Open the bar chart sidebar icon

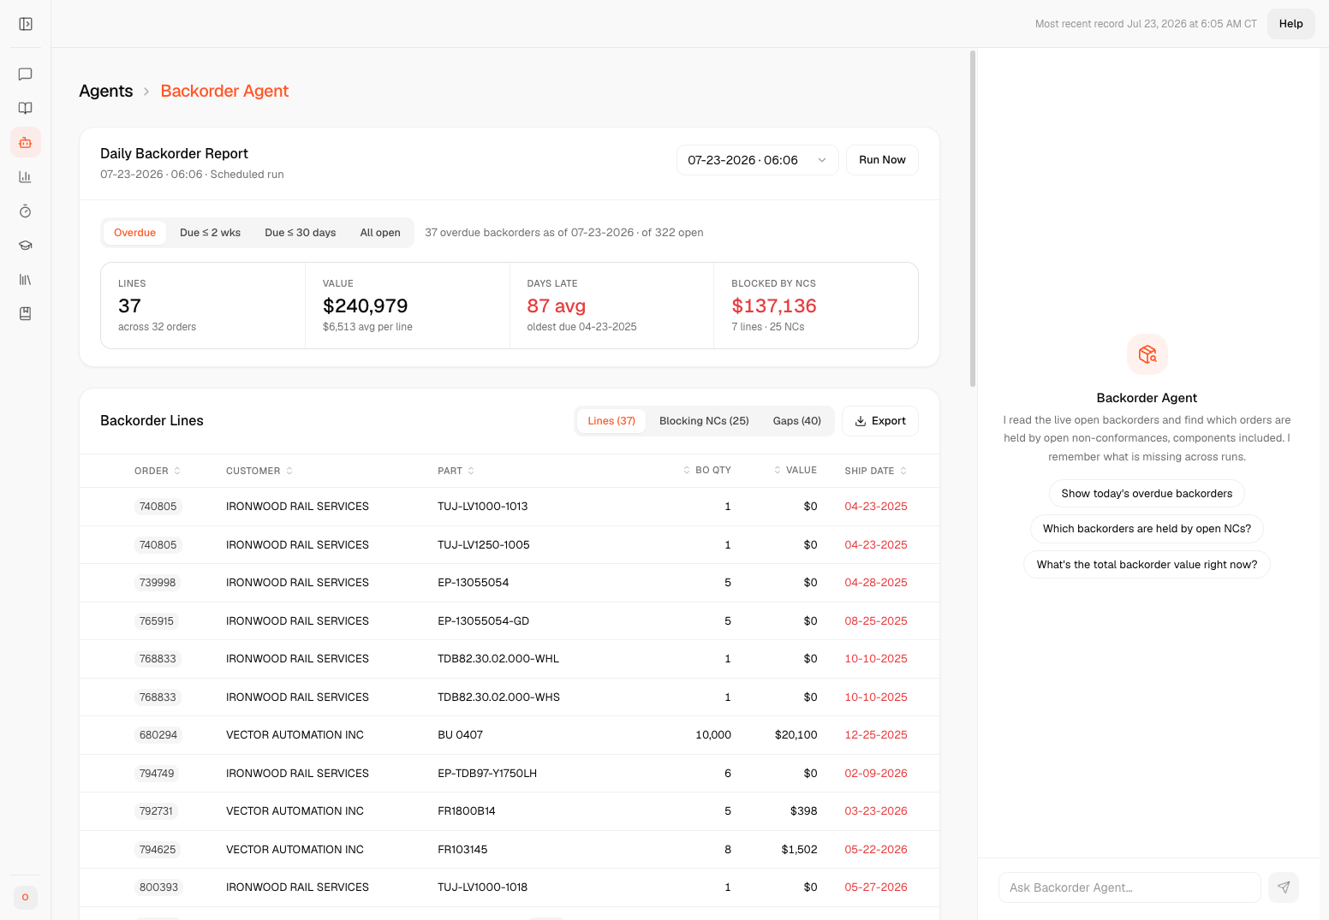[x=26, y=177]
